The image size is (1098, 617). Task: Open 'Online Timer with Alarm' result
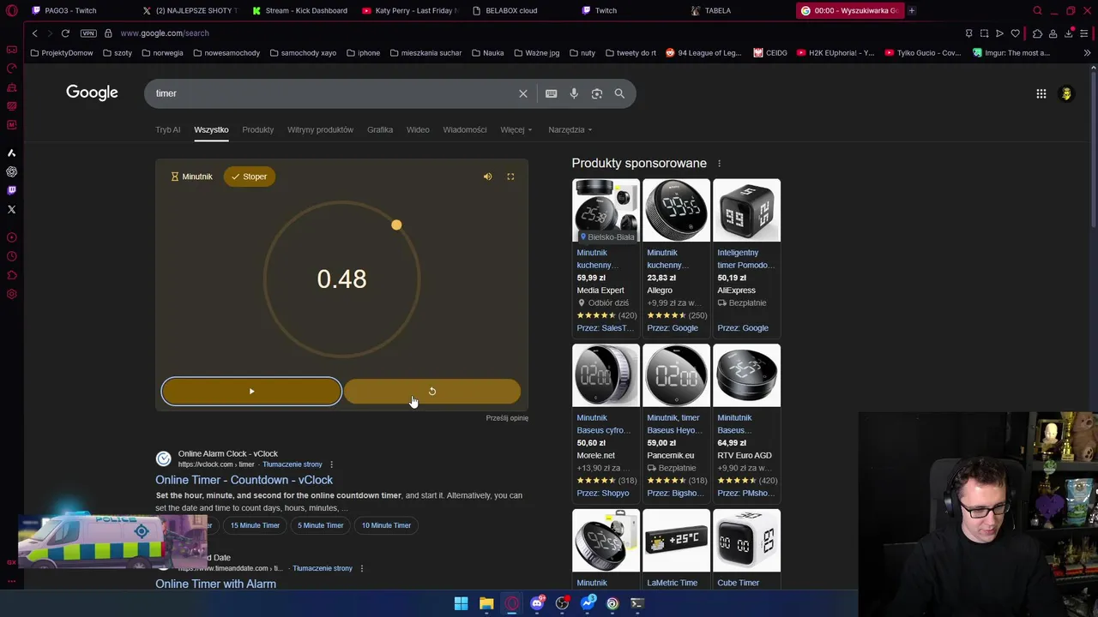215,584
